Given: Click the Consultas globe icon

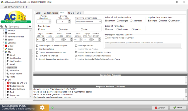Looking at the screenshot, I should [x=6, y=43].
